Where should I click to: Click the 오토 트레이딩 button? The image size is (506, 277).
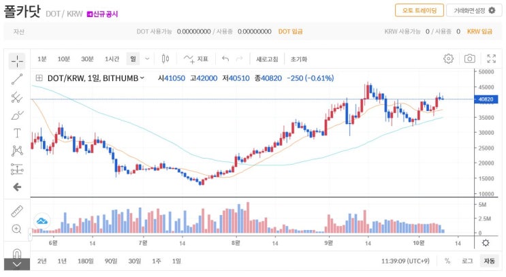point(420,10)
